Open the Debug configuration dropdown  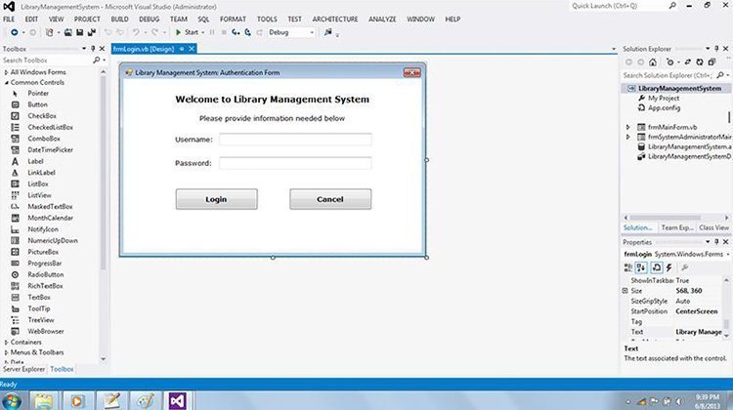tap(292, 32)
